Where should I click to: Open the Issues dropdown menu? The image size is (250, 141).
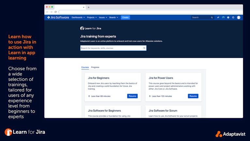click(103, 17)
